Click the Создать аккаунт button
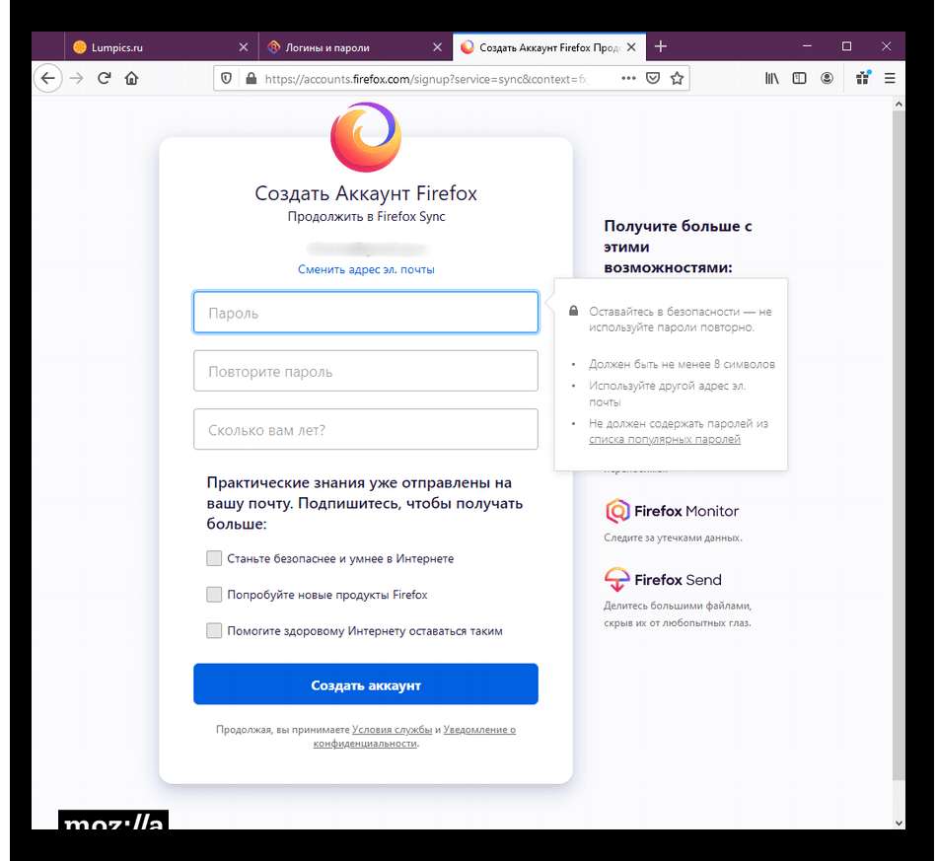937x861 pixels. click(x=366, y=684)
